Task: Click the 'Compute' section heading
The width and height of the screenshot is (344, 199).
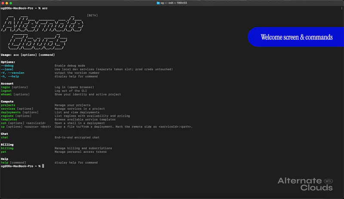Action: click(7, 102)
